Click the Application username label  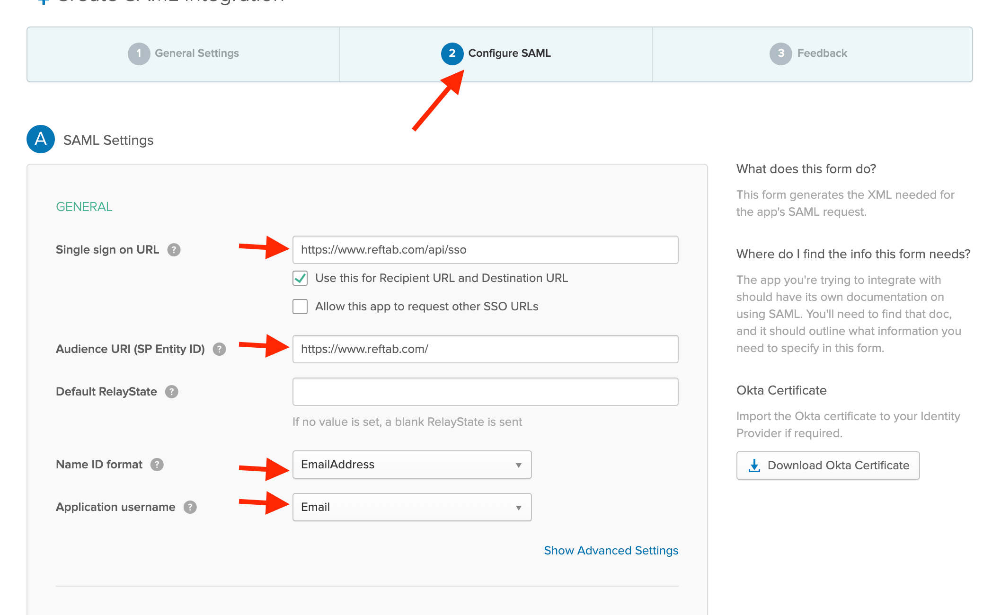click(115, 507)
